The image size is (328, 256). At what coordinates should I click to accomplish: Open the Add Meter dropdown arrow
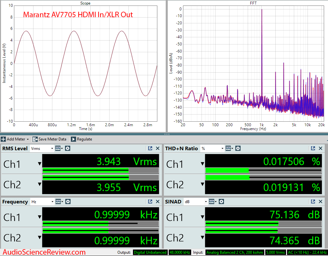28,139
